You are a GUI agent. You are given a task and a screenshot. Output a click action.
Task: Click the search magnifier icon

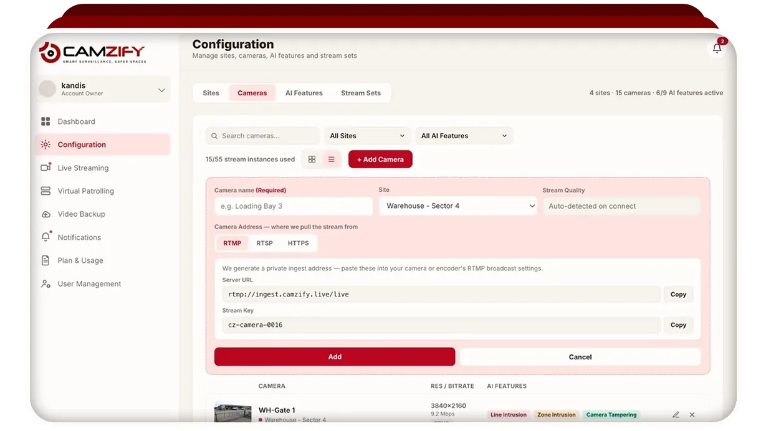point(214,136)
